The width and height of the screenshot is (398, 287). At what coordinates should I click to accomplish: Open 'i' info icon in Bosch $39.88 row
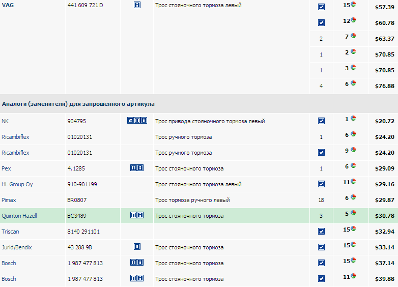tap(140, 278)
